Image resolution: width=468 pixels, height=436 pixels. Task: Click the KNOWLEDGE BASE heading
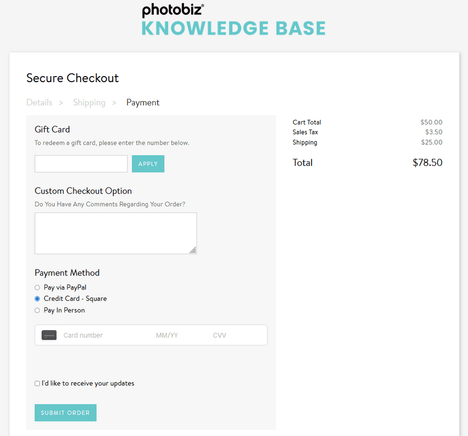233,28
